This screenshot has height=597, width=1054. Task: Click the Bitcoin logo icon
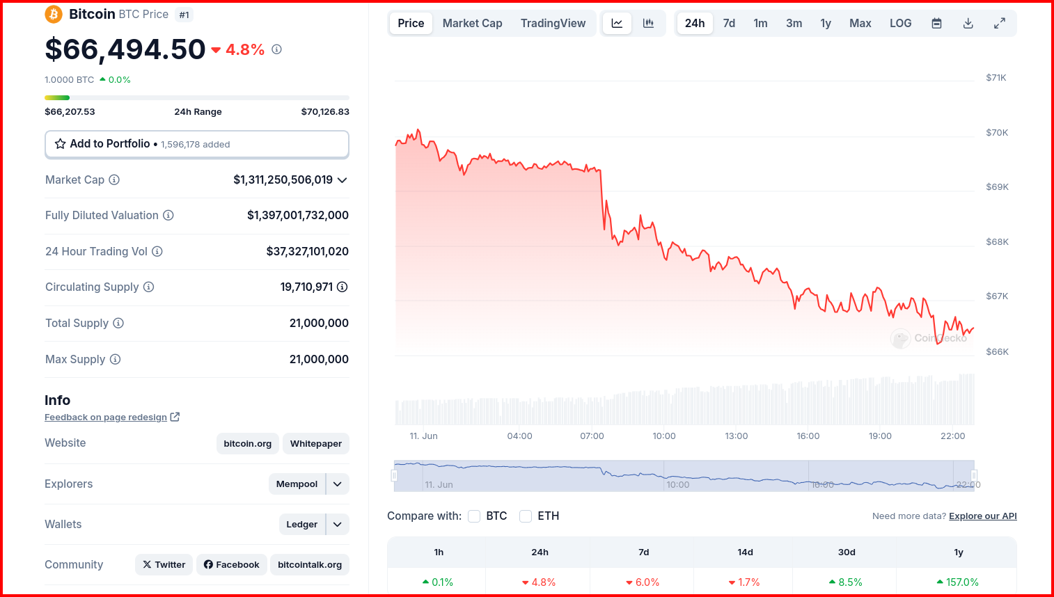click(54, 14)
